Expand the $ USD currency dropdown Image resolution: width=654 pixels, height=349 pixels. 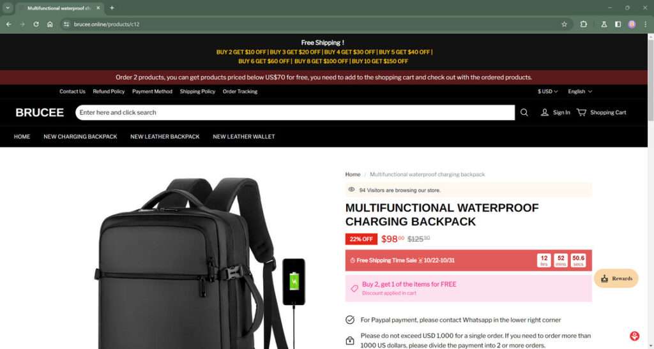pos(547,91)
